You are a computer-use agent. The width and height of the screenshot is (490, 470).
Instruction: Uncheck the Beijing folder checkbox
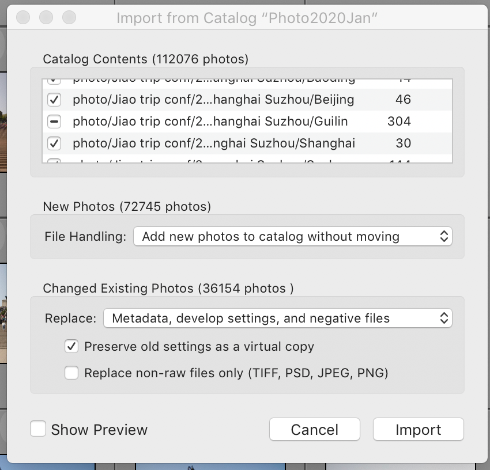(54, 100)
